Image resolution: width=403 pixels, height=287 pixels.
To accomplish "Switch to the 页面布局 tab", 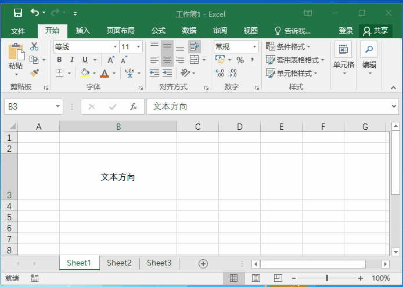I will point(121,31).
